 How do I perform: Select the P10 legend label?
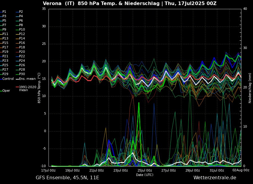(x=22, y=30)
